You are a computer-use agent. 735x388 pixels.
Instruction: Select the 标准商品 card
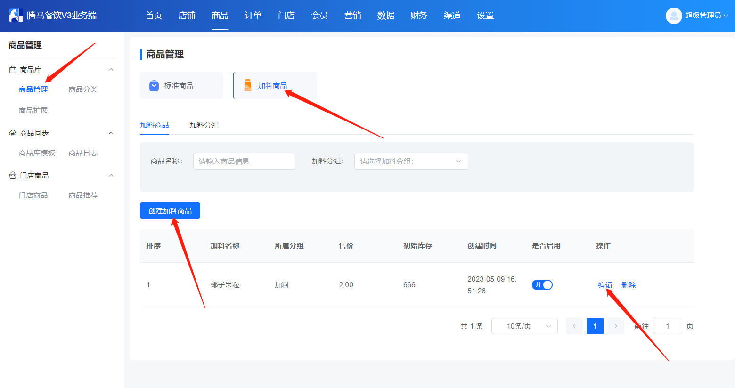[181, 86]
